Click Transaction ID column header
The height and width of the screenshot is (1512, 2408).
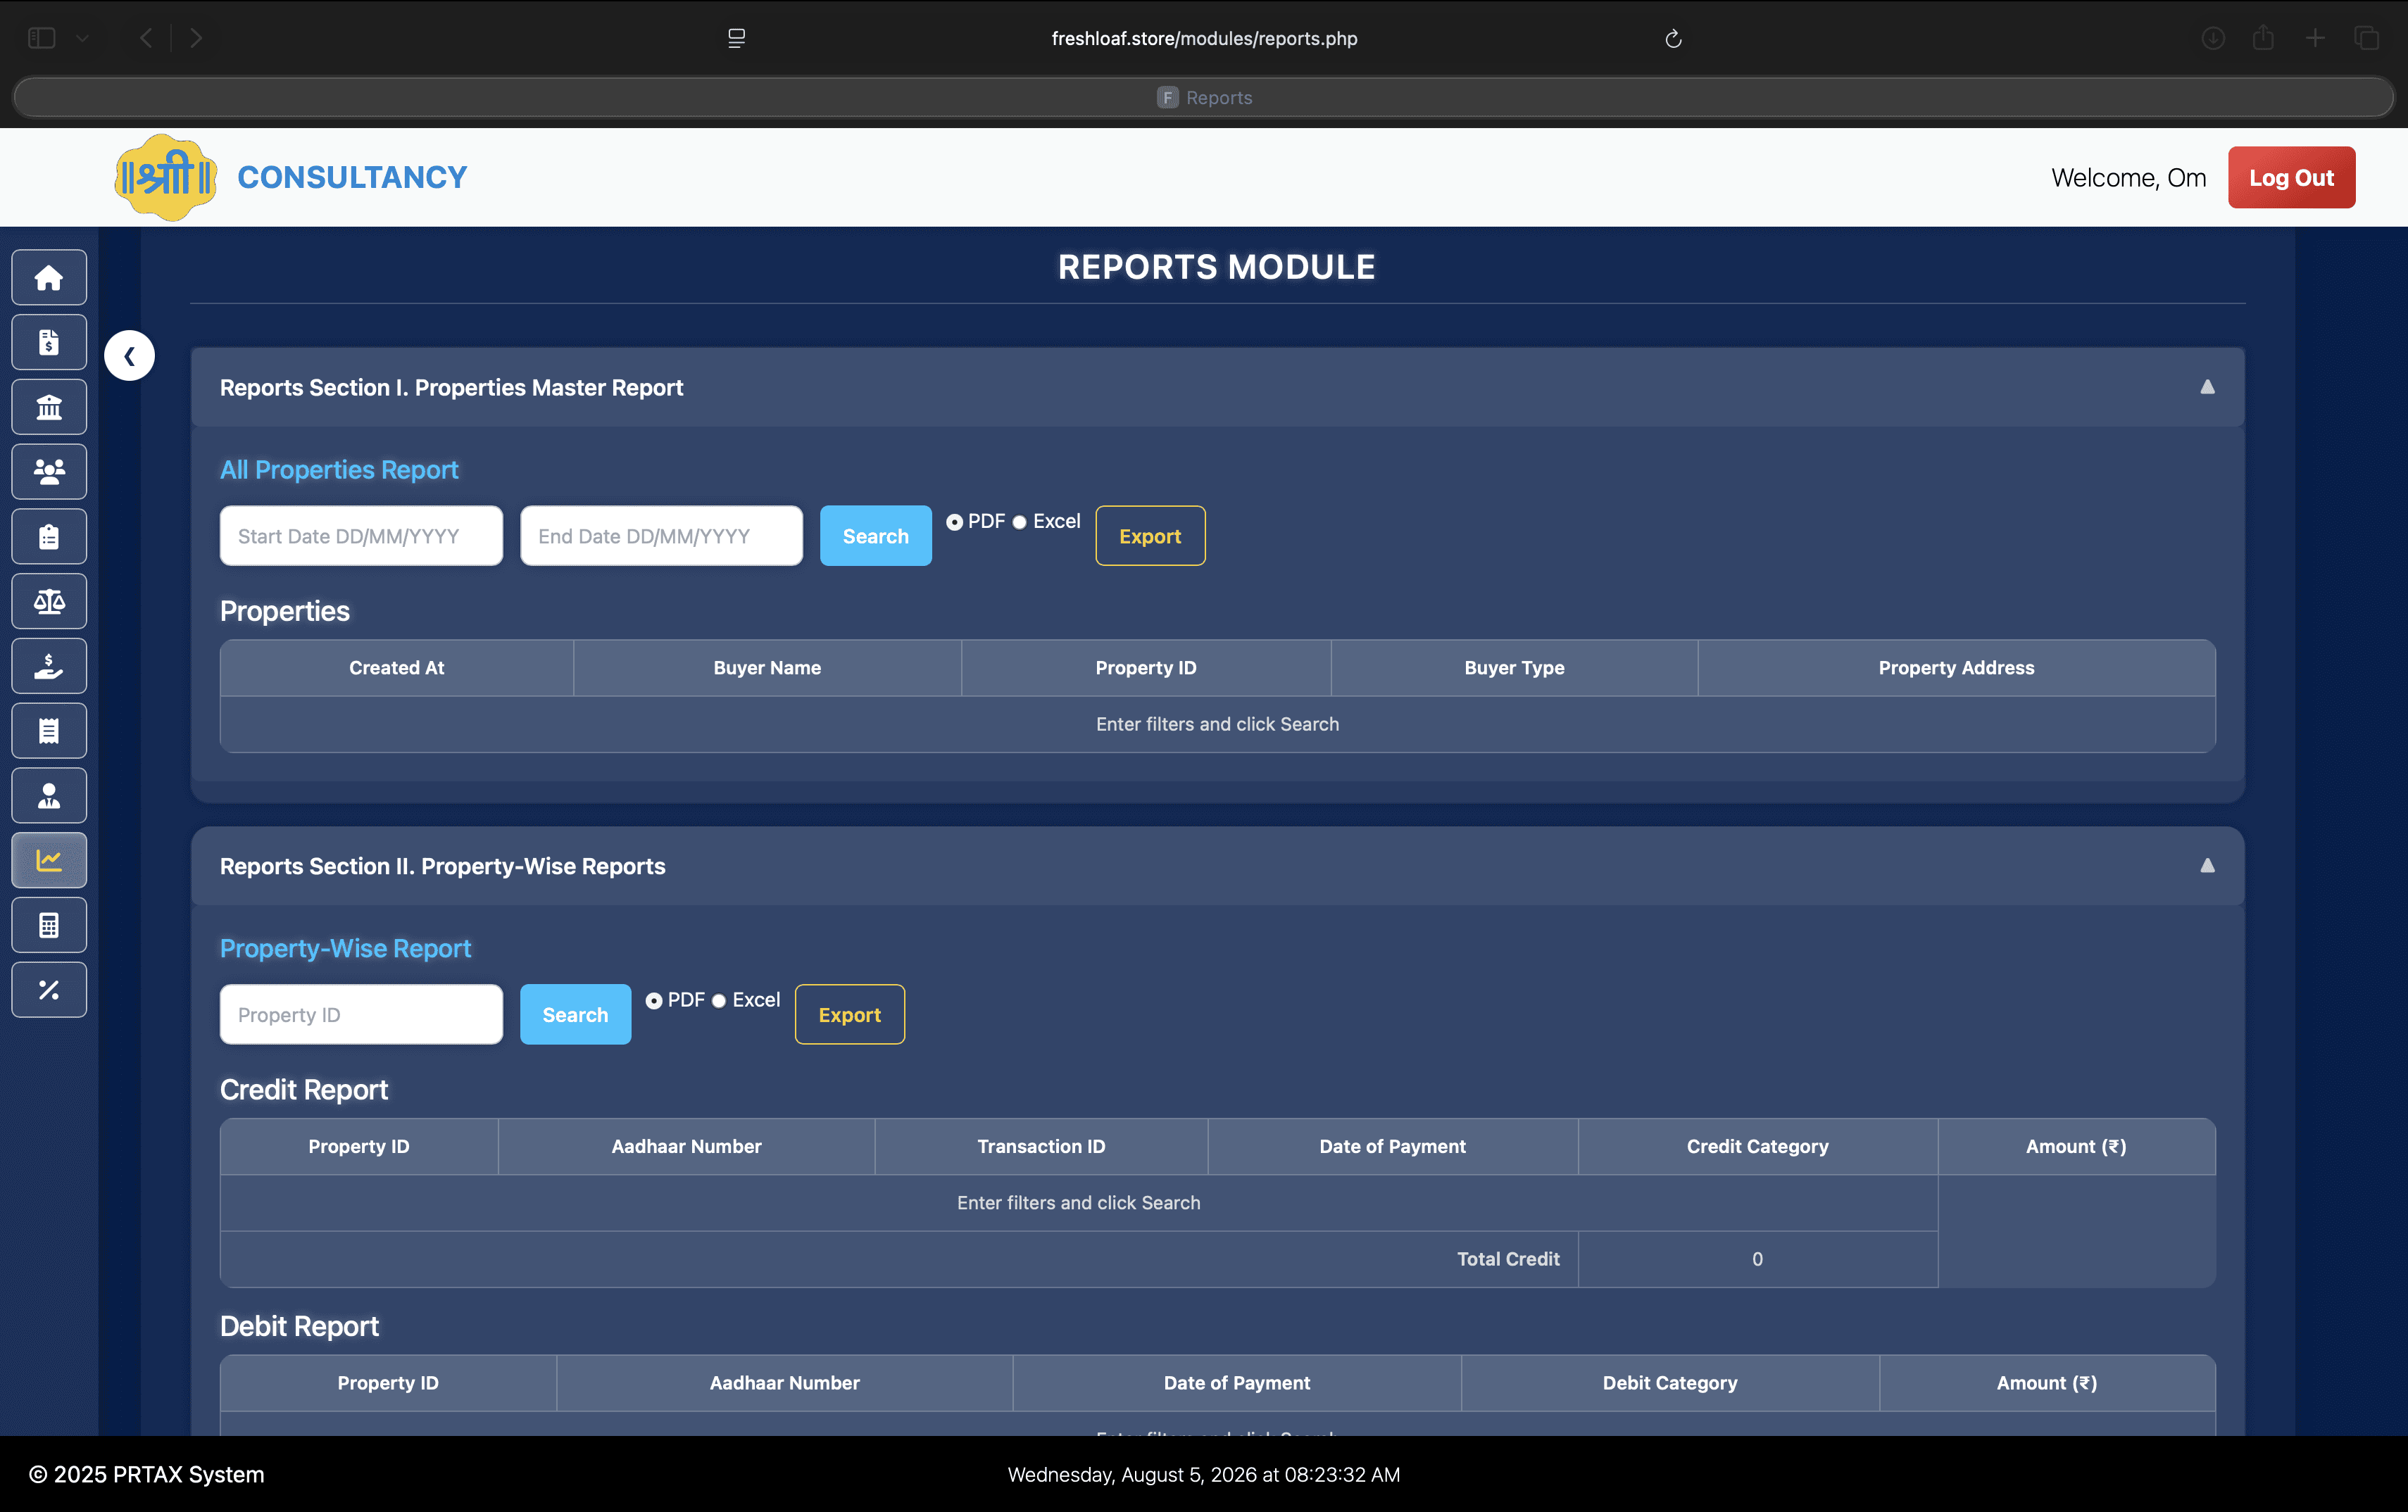[1041, 1147]
